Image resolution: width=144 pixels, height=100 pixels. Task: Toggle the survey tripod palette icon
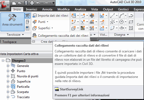pos(28,16)
